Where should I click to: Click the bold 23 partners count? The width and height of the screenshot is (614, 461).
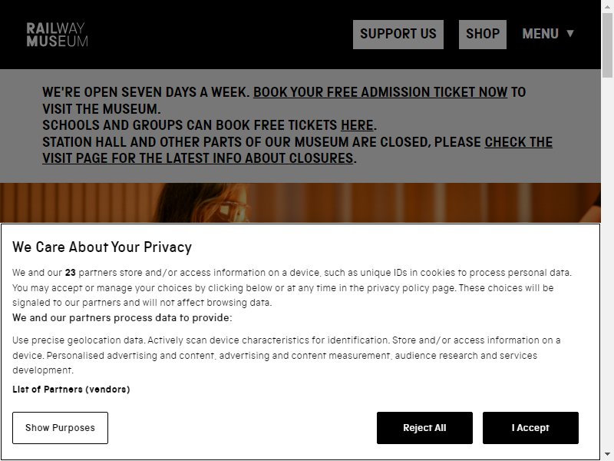pos(70,273)
